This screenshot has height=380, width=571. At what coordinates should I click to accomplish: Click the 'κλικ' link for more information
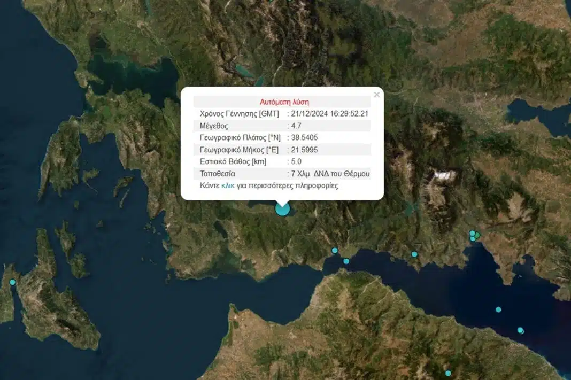click(x=228, y=186)
